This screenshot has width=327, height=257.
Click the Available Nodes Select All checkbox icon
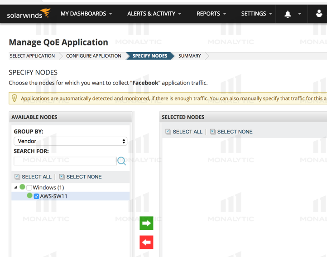click(x=17, y=177)
